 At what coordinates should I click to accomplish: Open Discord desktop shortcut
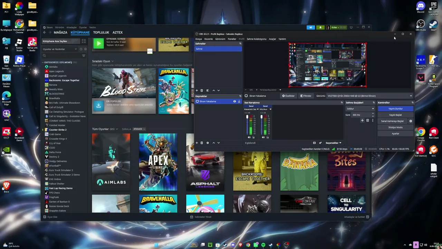click(x=421, y=7)
